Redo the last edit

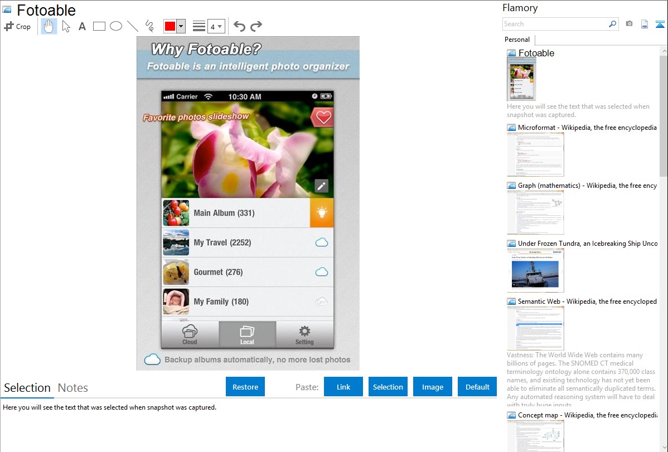click(x=256, y=26)
